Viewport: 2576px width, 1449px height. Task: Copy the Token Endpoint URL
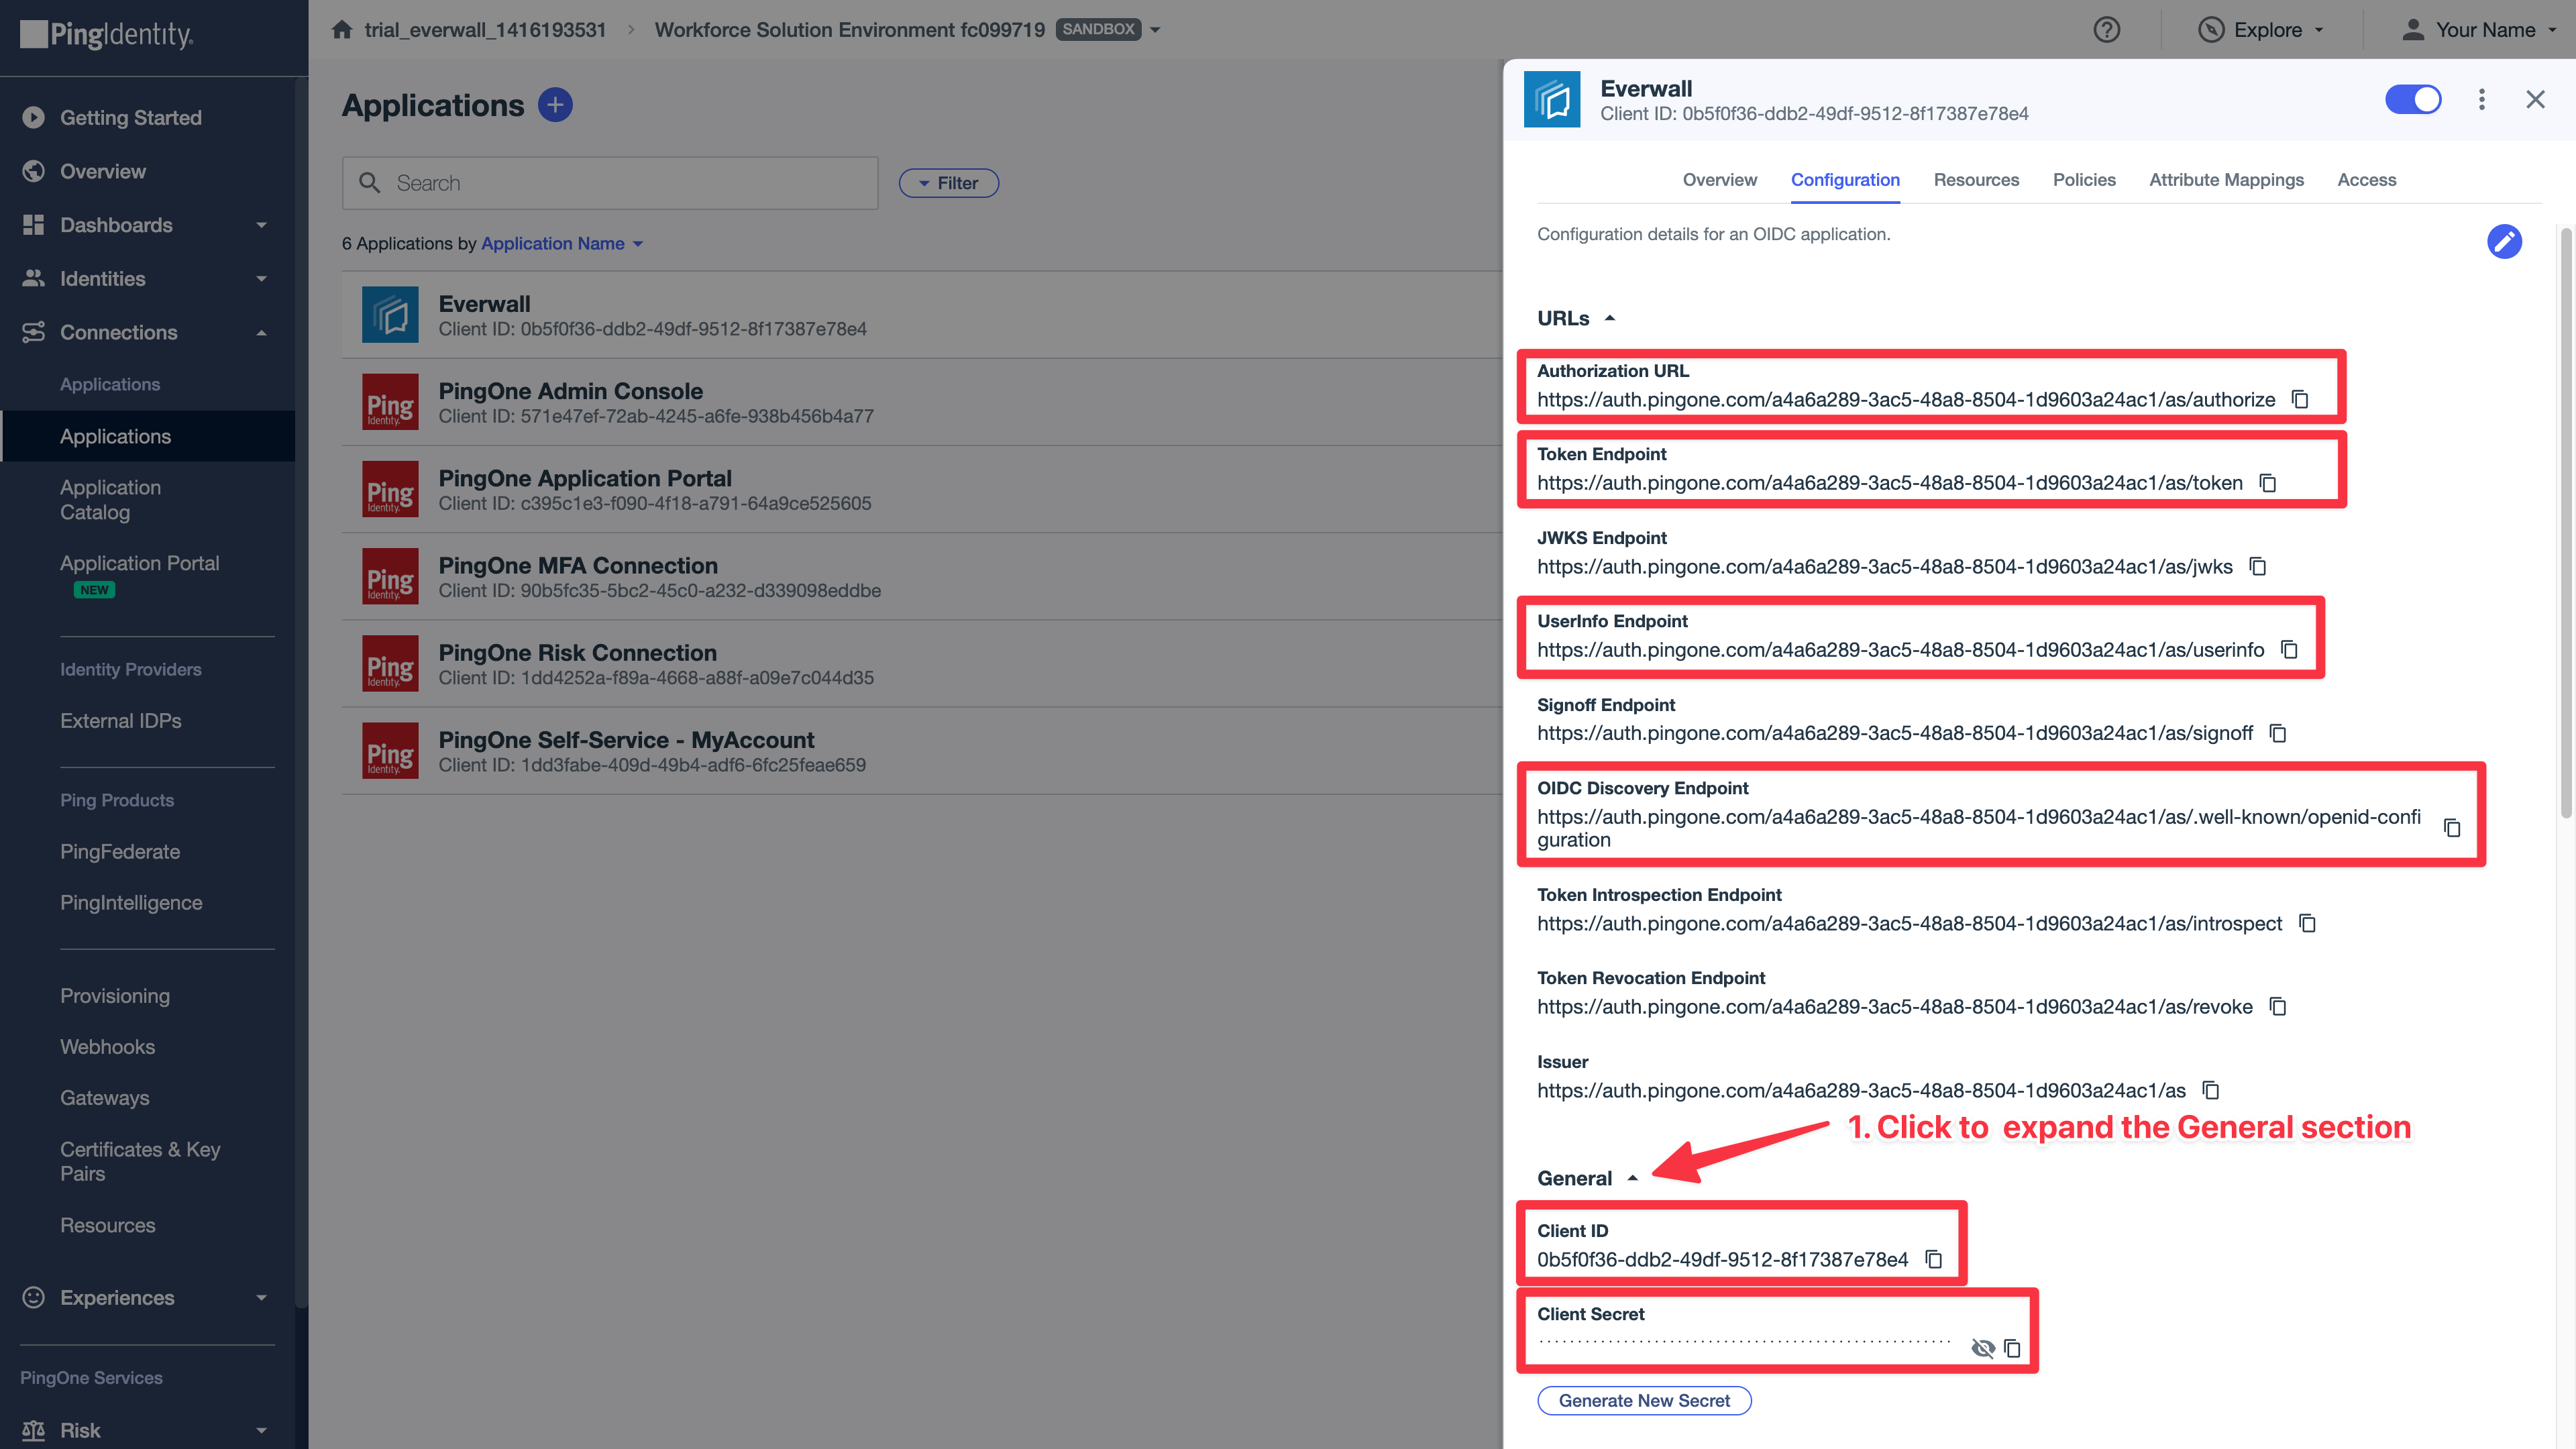[x=2268, y=483]
